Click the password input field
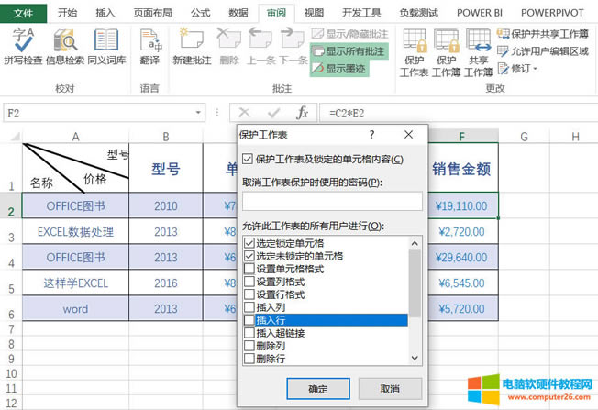Viewport: 598px width, 410px height. [331, 202]
